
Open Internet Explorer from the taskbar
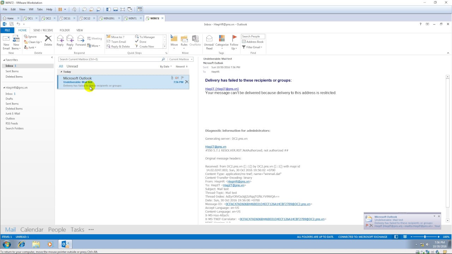22,244
